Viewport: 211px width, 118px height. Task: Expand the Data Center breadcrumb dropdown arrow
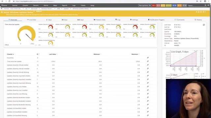[23, 9]
